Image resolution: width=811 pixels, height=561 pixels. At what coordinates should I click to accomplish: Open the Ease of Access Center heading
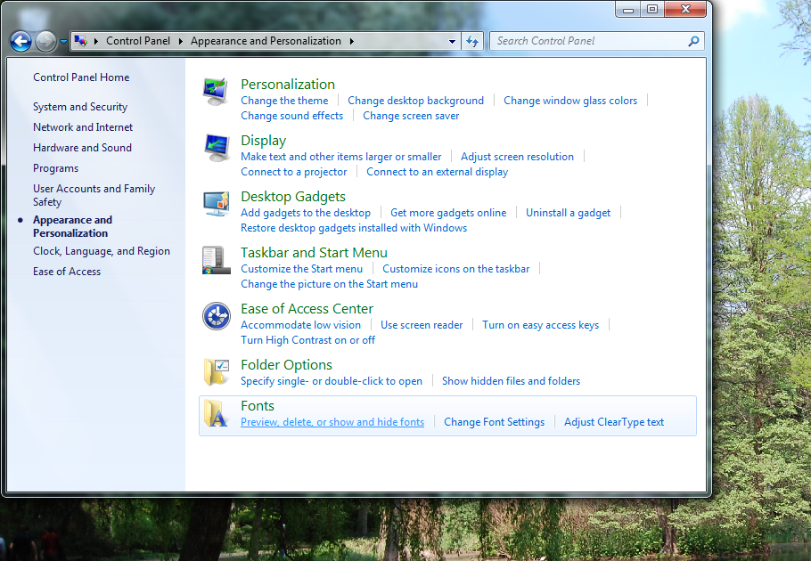[307, 309]
